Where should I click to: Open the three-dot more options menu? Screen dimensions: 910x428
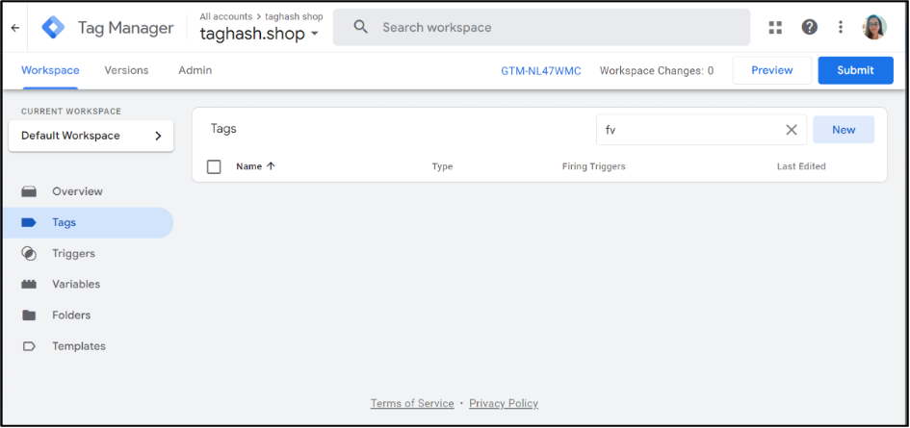coord(841,27)
